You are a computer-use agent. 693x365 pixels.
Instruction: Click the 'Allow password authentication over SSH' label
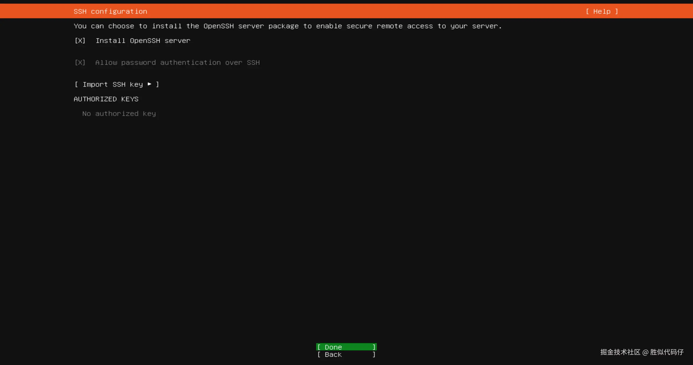(x=177, y=63)
